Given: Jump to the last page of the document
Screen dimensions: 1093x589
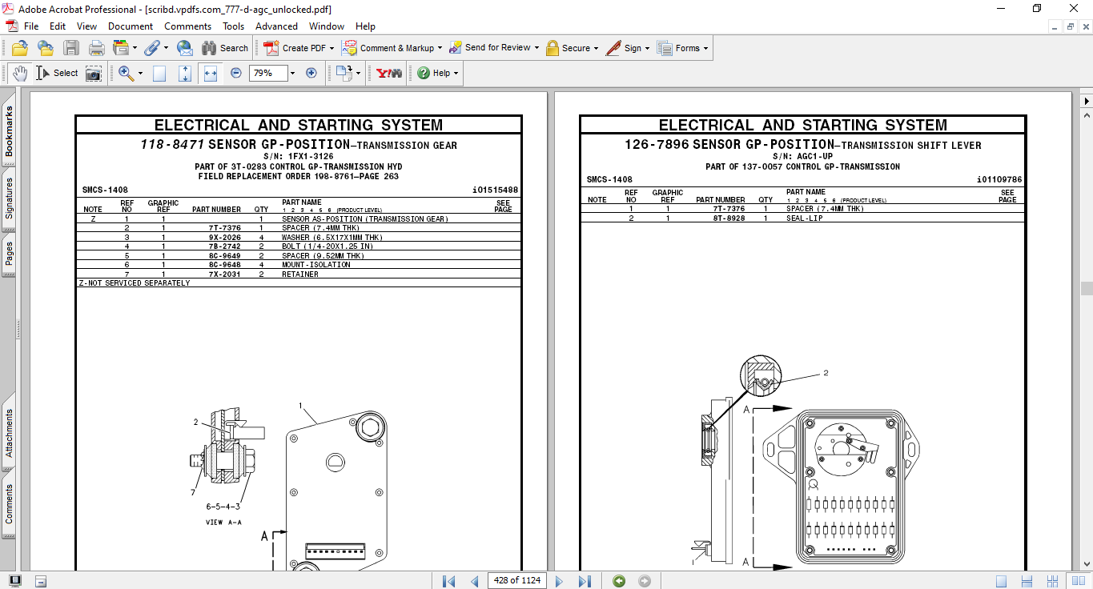Looking at the screenshot, I should tap(585, 581).
